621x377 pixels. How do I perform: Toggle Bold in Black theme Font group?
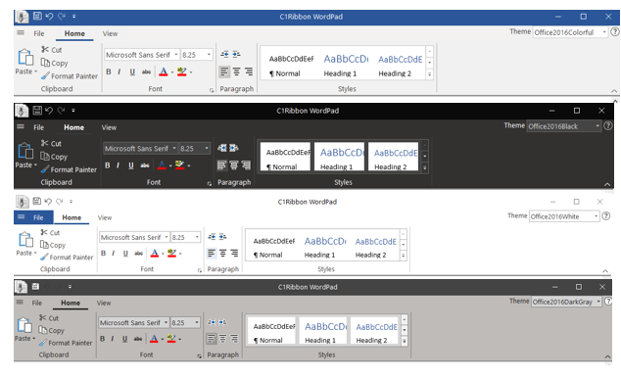(x=108, y=165)
